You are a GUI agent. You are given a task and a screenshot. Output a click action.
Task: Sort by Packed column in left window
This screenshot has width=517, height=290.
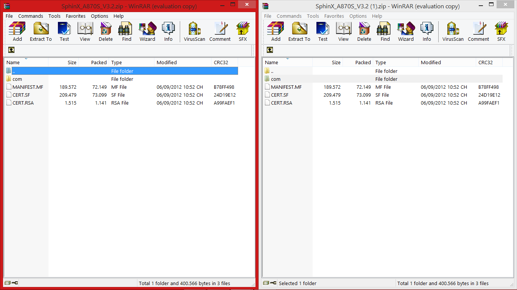click(94, 62)
